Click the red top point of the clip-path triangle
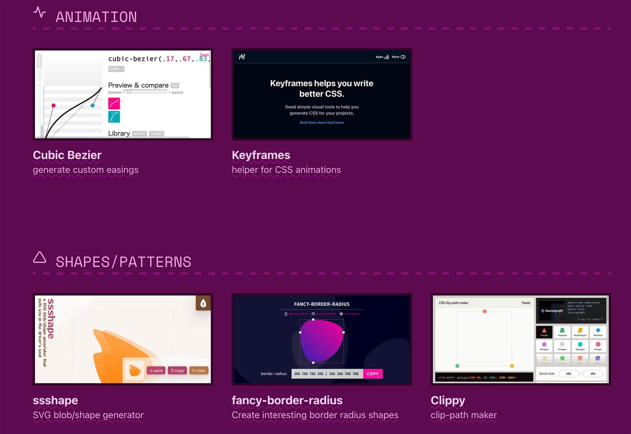The image size is (631, 434). tap(485, 311)
